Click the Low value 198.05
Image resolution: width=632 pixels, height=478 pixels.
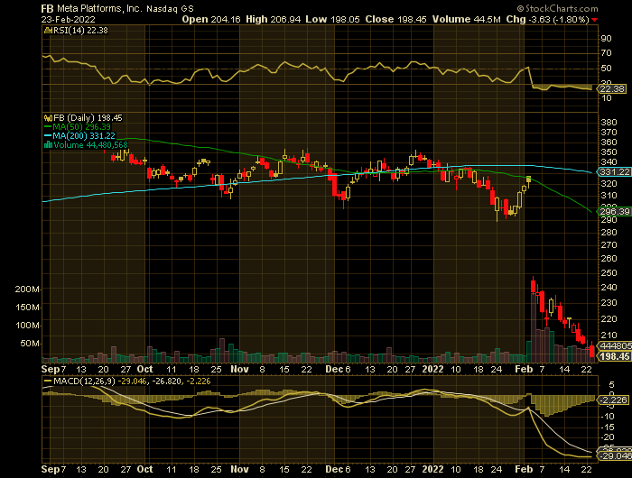click(x=345, y=19)
